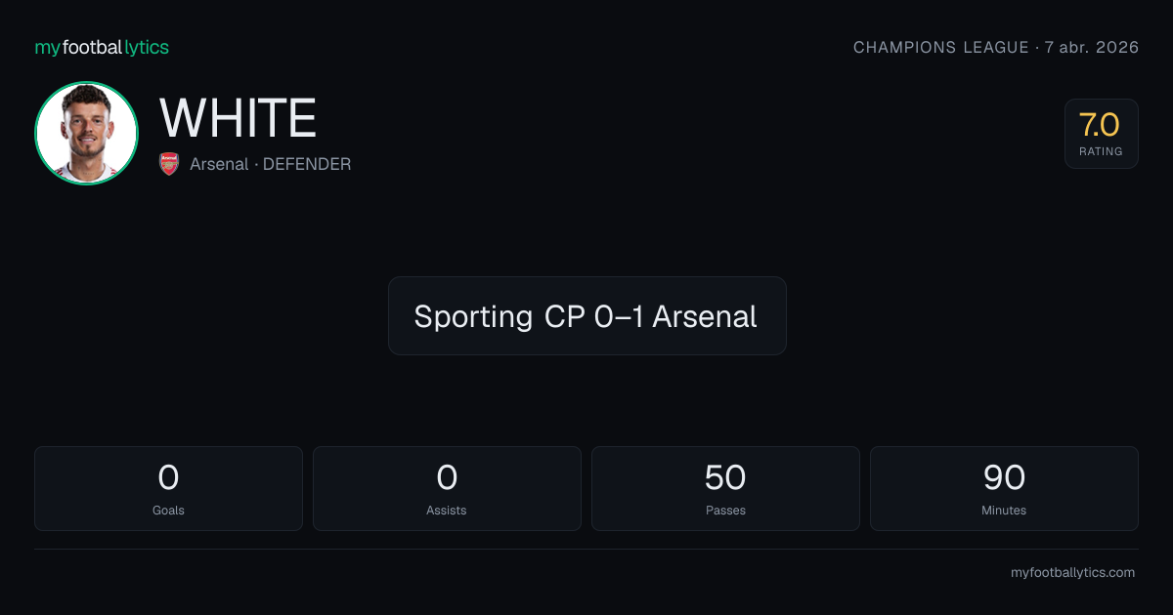The width and height of the screenshot is (1173, 615).
Task: Click the green lytics part of logo
Action: [147, 47]
